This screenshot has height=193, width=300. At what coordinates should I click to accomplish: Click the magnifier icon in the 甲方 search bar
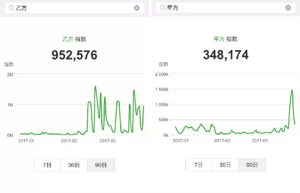[x=163, y=8]
